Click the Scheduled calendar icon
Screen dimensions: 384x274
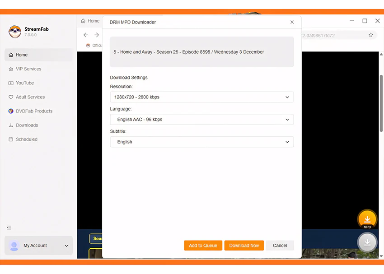11,139
